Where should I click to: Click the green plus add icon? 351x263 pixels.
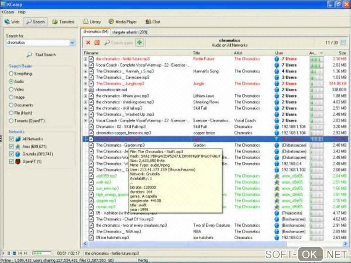point(139,43)
